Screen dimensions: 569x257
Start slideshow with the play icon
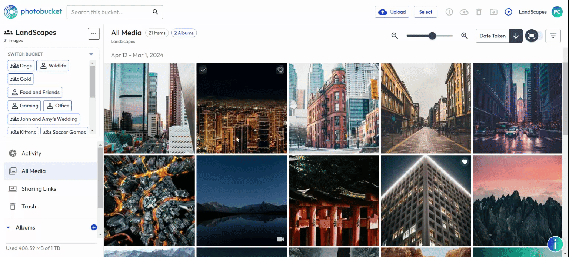tap(508, 12)
